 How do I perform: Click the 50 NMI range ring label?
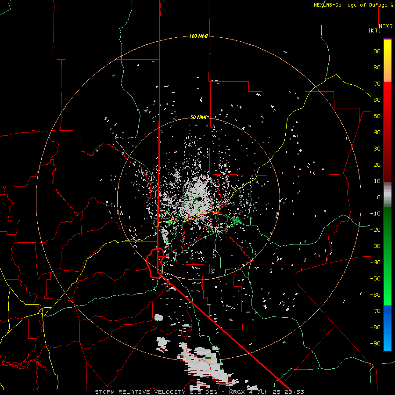pos(198,117)
